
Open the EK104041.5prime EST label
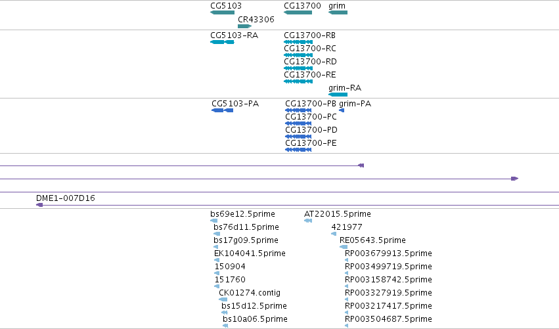click(x=250, y=253)
